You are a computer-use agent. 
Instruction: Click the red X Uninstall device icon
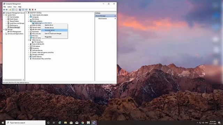32,10
